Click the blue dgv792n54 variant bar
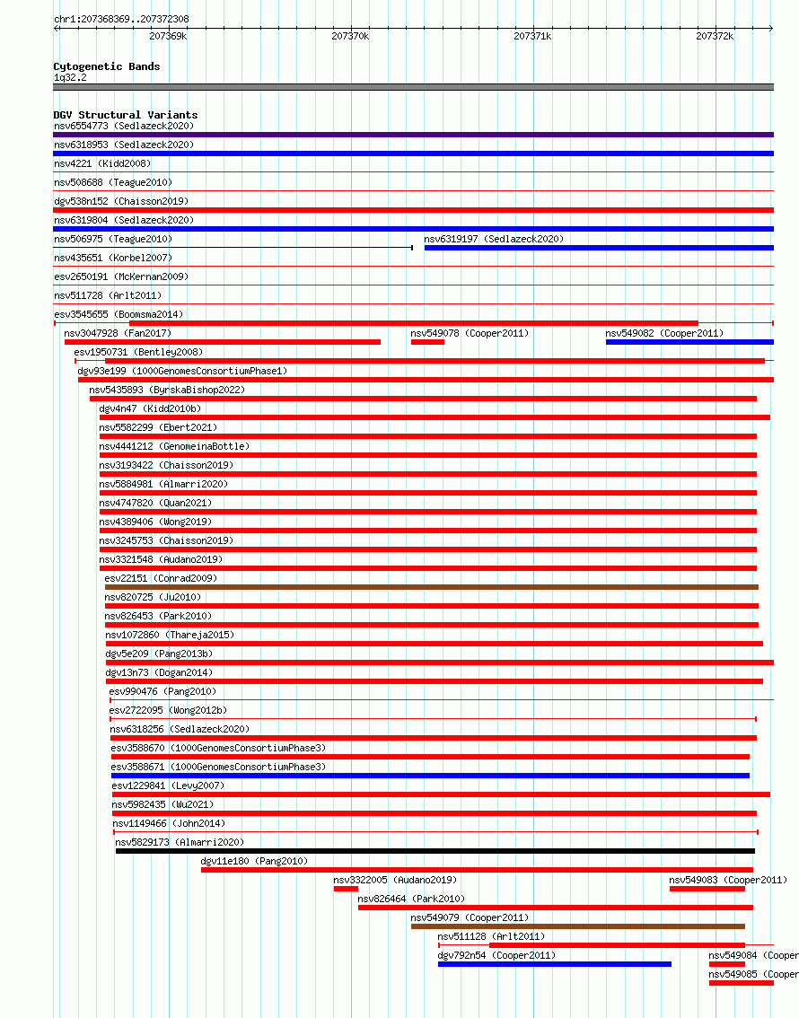Screen dimensions: 799x1018 pos(554,963)
